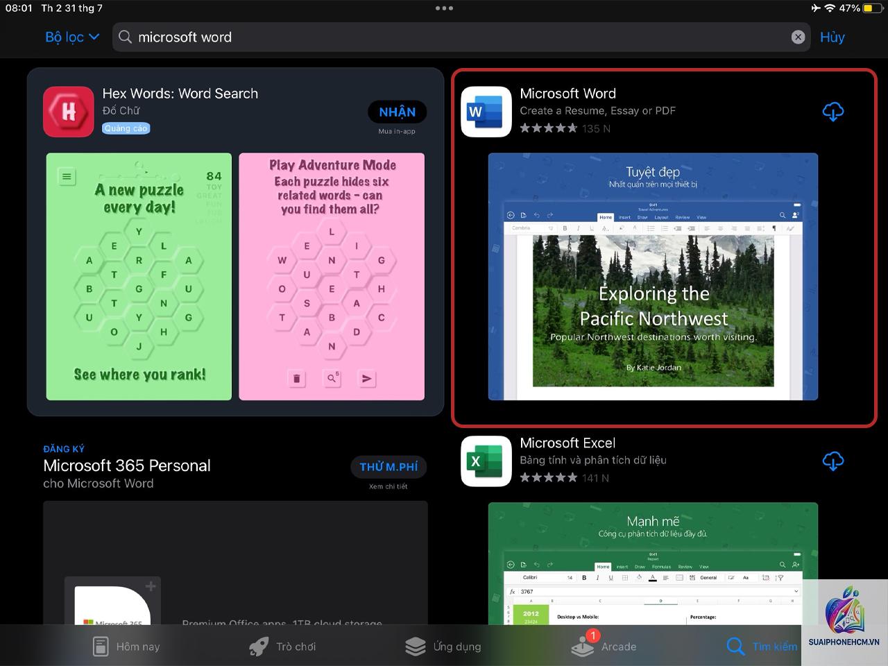Tap the Microsoft Word star rating

tap(548, 128)
